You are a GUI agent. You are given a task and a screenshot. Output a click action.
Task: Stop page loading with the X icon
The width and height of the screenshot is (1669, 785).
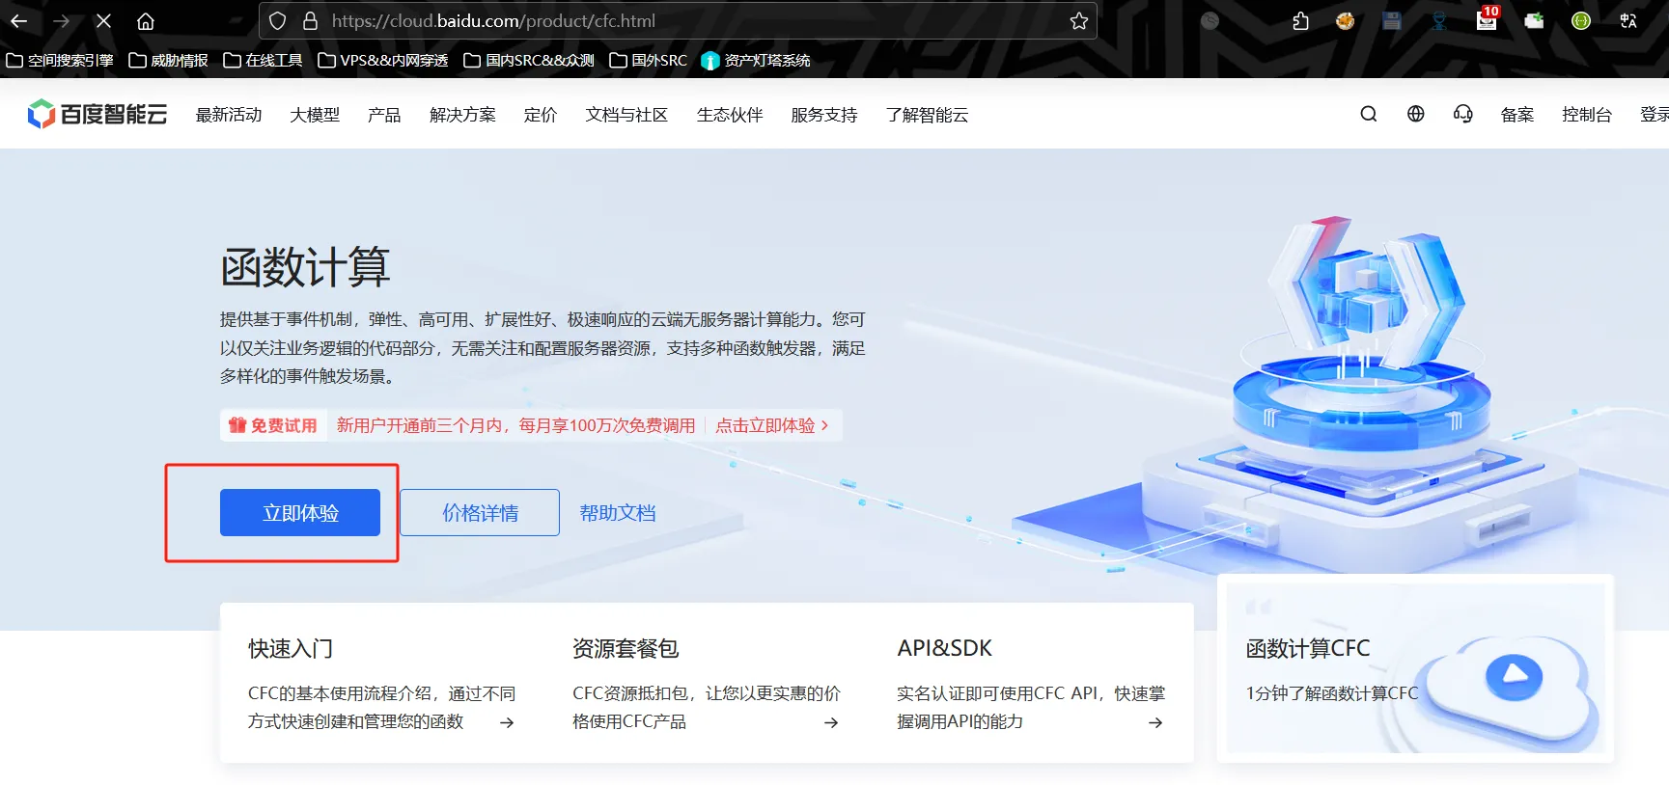click(x=103, y=21)
